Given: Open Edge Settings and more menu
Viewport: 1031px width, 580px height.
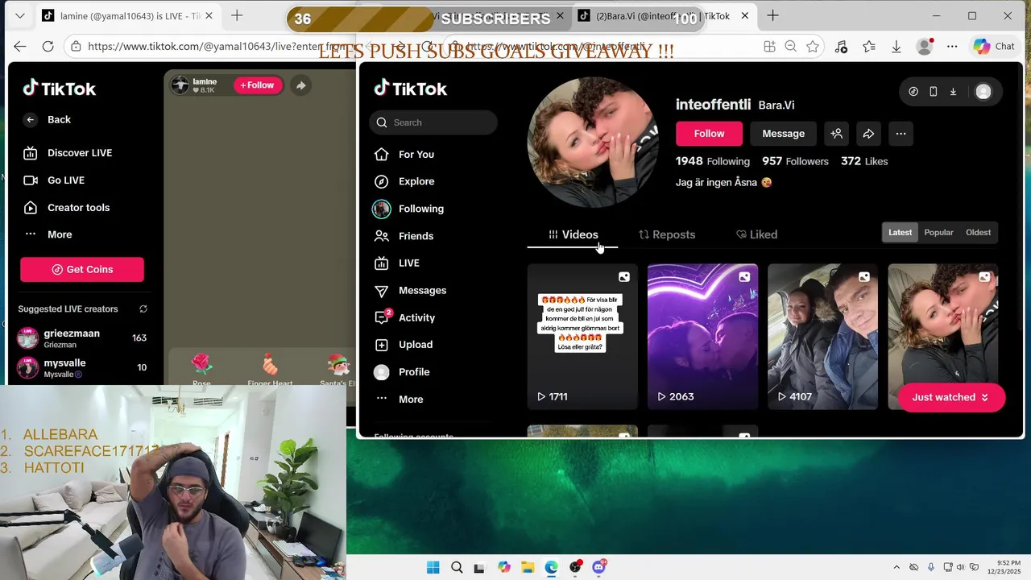Looking at the screenshot, I should 952,47.
